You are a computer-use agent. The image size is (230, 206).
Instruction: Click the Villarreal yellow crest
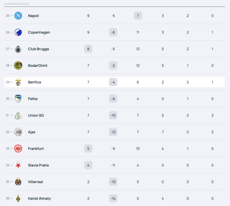coord(18,182)
